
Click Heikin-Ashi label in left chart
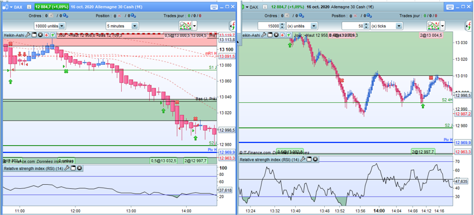tap(14, 35)
